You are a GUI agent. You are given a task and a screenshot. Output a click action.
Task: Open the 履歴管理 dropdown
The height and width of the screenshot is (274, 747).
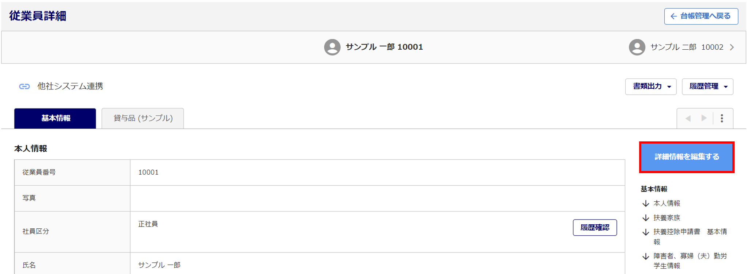[707, 87]
